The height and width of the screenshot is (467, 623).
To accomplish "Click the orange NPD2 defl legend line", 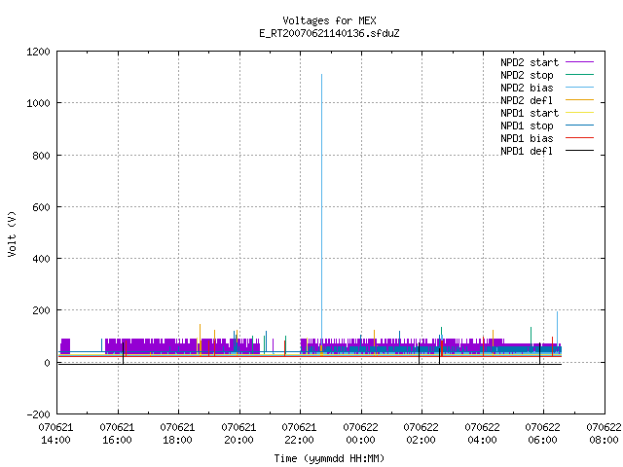I will 580,100.
